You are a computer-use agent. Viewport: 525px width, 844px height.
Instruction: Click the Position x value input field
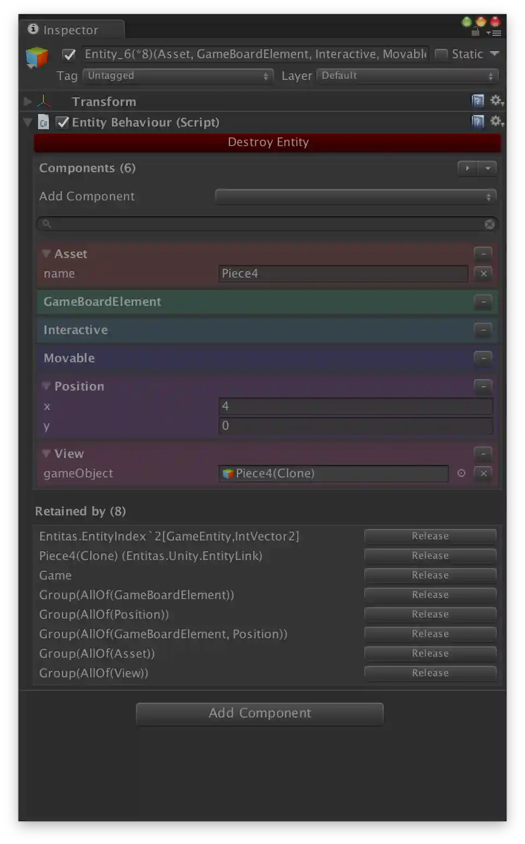[x=356, y=406]
